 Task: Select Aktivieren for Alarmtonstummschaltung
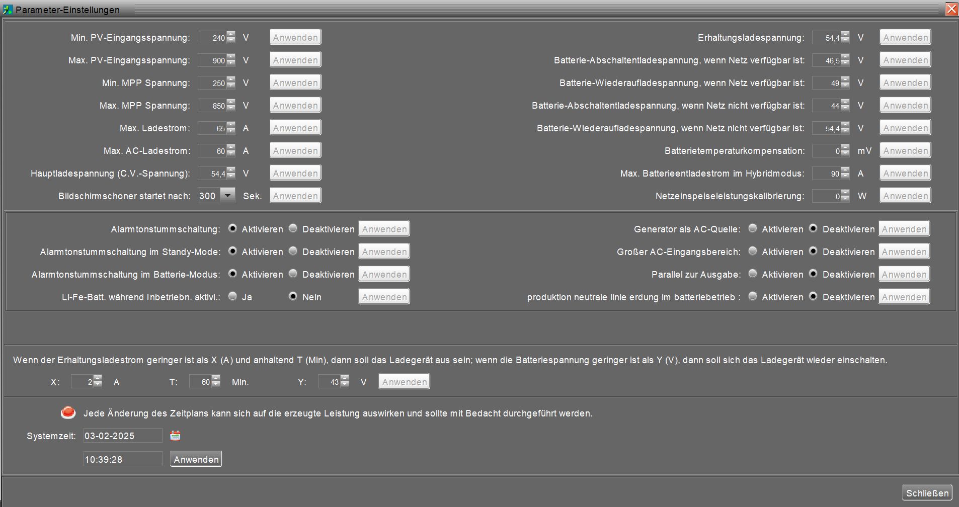232,228
